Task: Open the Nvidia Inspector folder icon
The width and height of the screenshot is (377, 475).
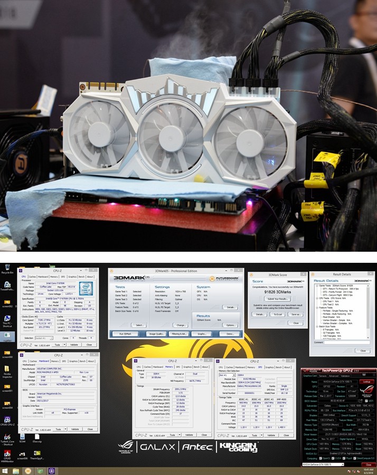Action: [x=7, y=372]
